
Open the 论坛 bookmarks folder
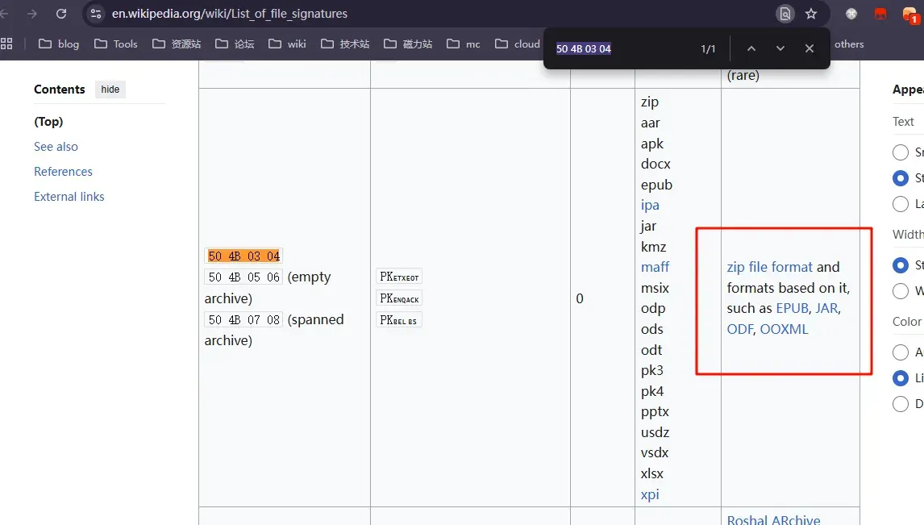(235, 44)
